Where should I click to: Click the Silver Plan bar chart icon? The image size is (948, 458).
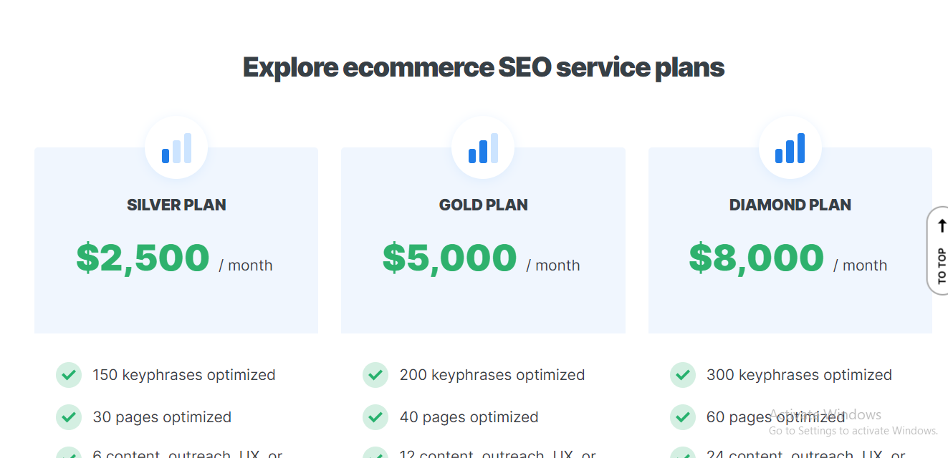176,148
